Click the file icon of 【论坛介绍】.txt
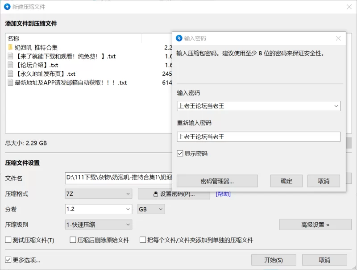Viewport: 357px width, 270px height. point(10,65)
